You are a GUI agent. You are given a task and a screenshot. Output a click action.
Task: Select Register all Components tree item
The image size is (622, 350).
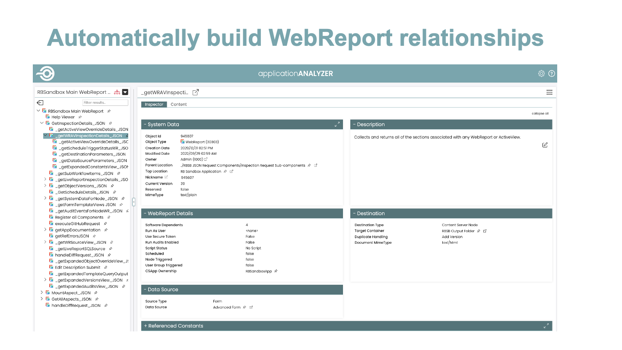(x=79, y=217)
